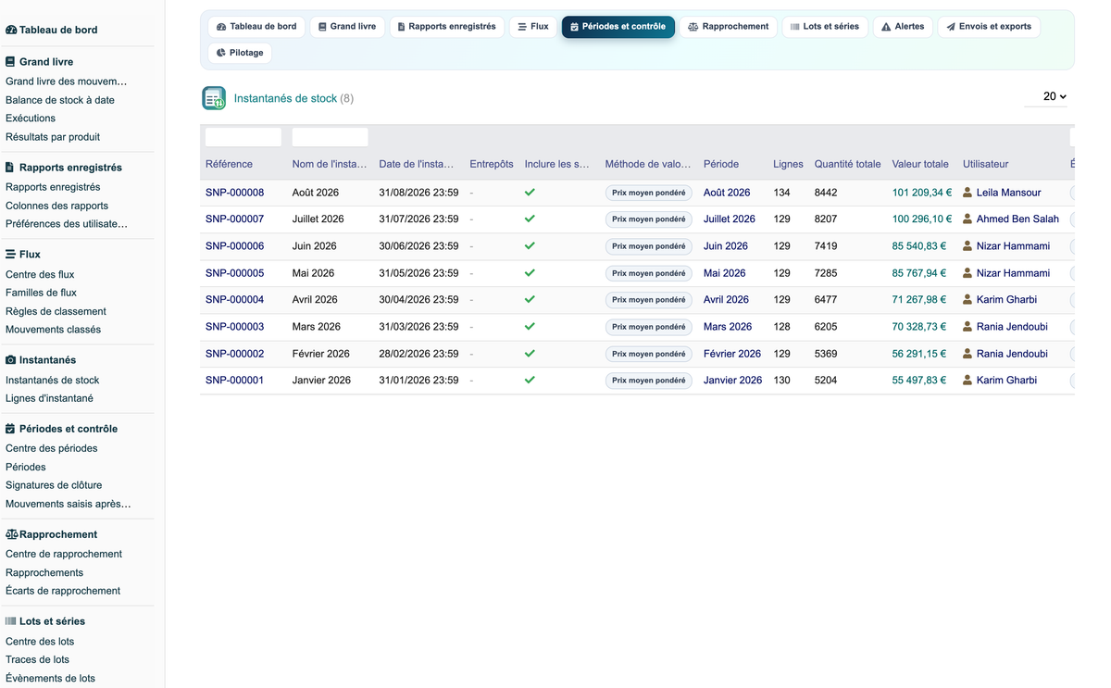Viewport: 1111px width, 688px height.
Task: Open Signatures de clôture in the sidebar
Action: (54, 485)
